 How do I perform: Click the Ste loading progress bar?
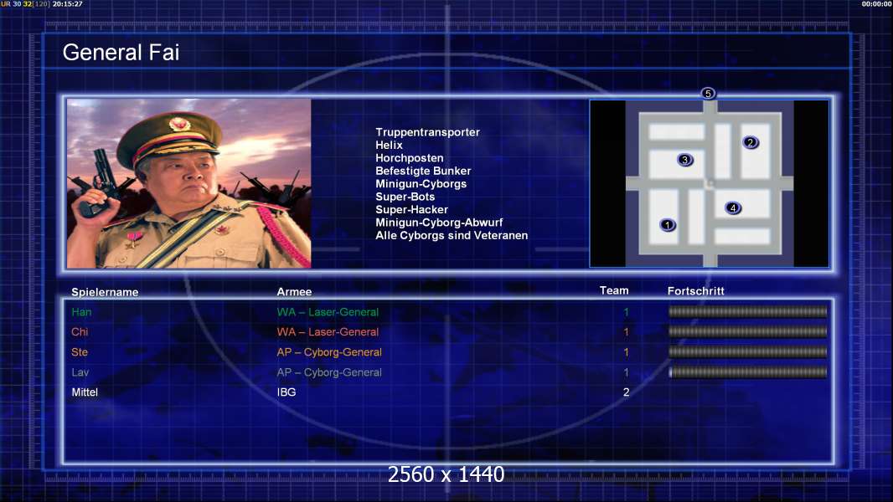click(747, 352)
